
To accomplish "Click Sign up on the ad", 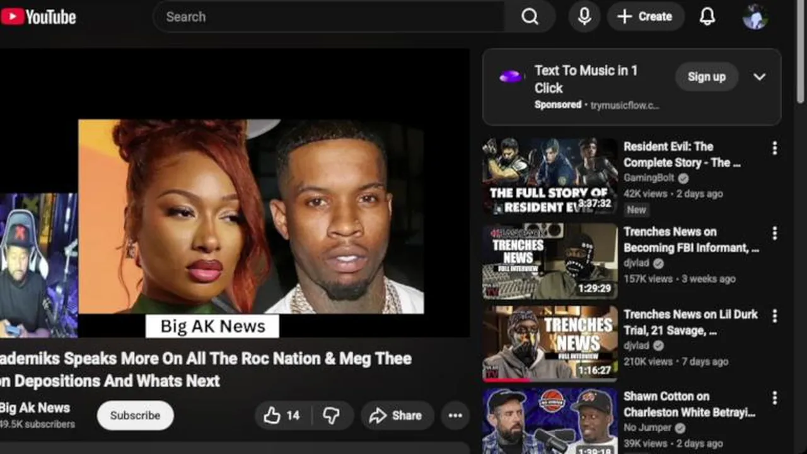I will pyautogui.click(x=707, y=77).
